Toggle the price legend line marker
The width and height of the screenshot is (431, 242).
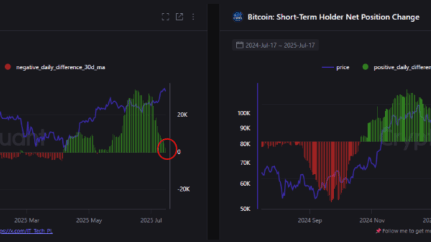coord(328,67)
